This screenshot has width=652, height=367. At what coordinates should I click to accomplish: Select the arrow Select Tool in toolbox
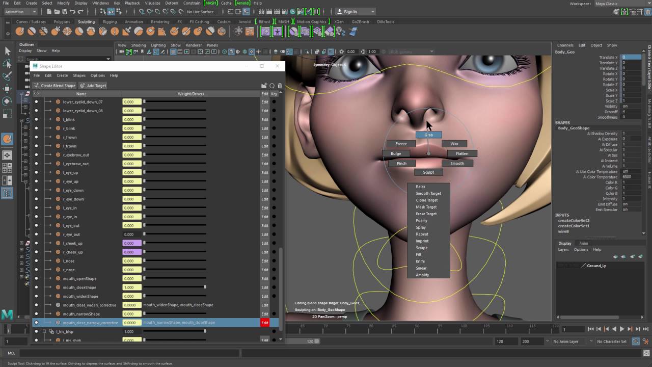[7, 51]
